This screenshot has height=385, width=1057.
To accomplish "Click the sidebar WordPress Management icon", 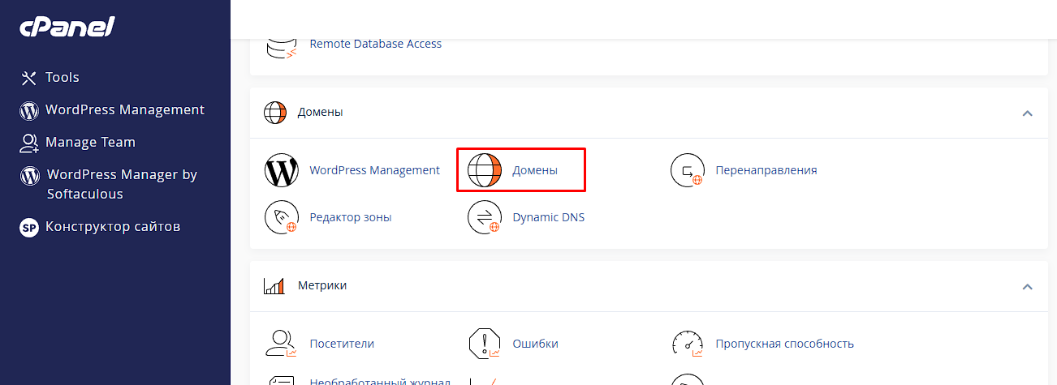I will click(x=29, y=110).
